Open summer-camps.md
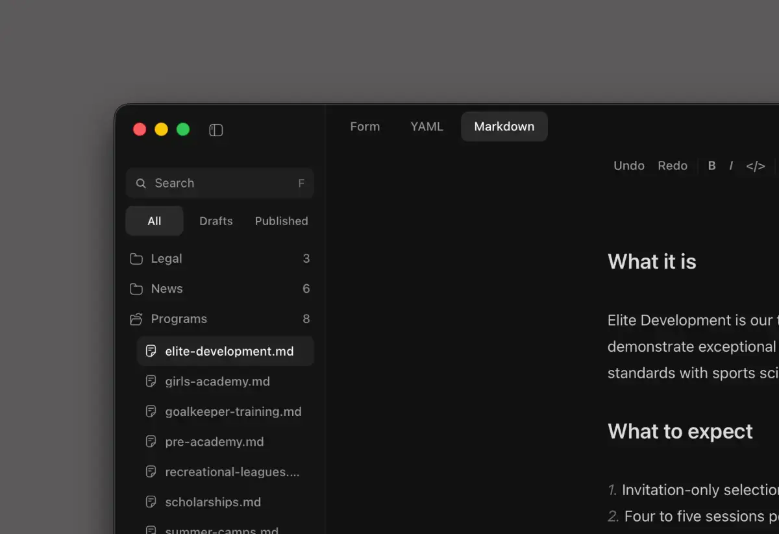779x534 pixels. tap(226, 529)
